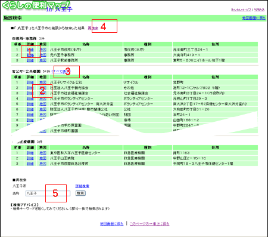Image resolution: width=268 pixels, height=237 pixels.
Task: Click 地図画面に戻る link at page bottom
Action: (x=112, y=224)
